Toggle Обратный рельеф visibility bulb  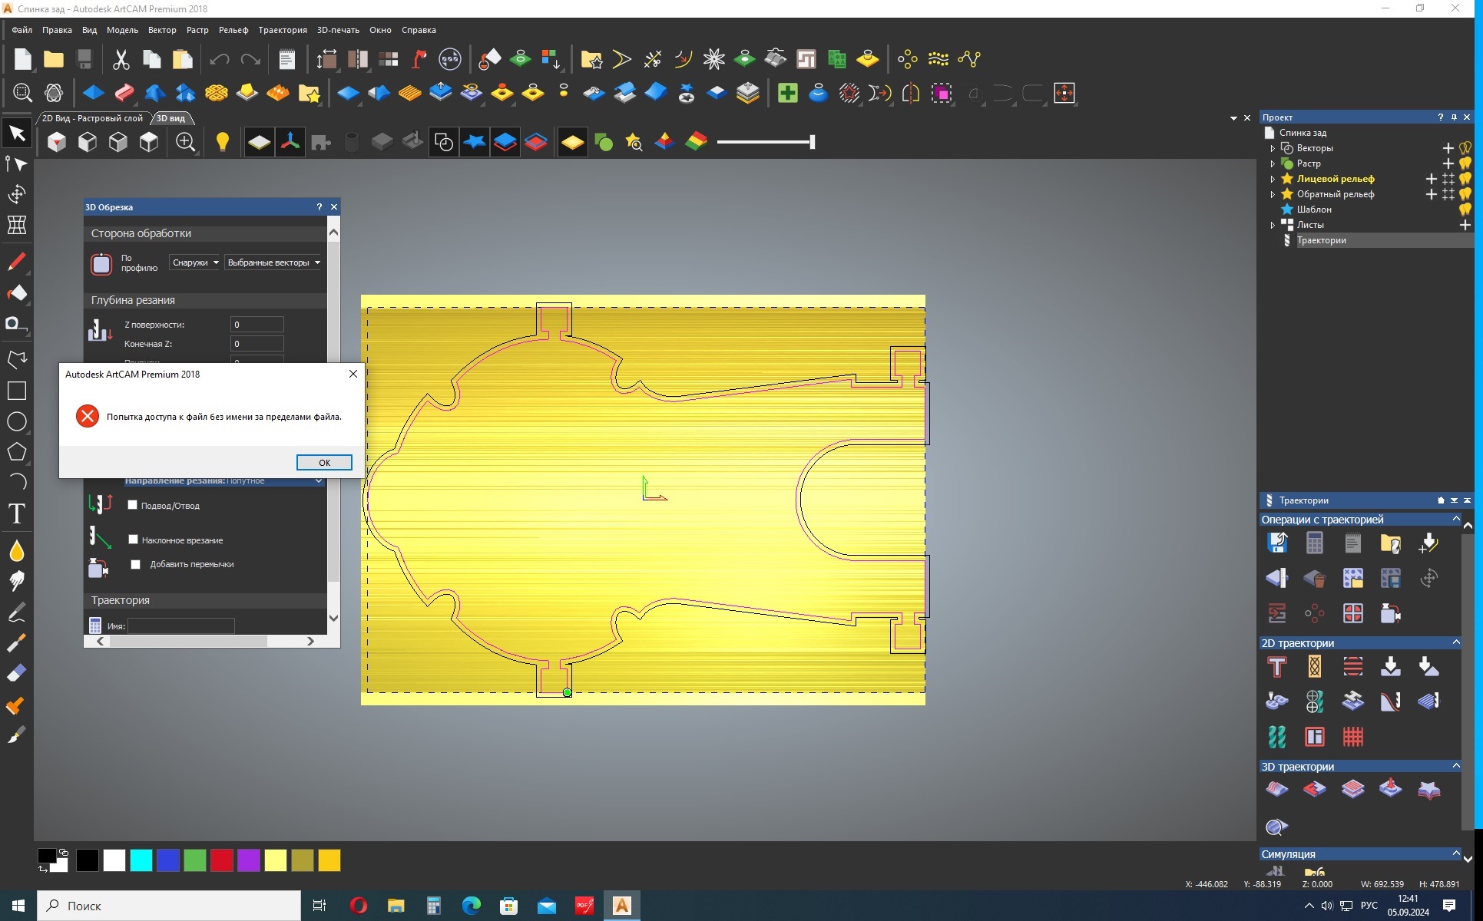1465,194
